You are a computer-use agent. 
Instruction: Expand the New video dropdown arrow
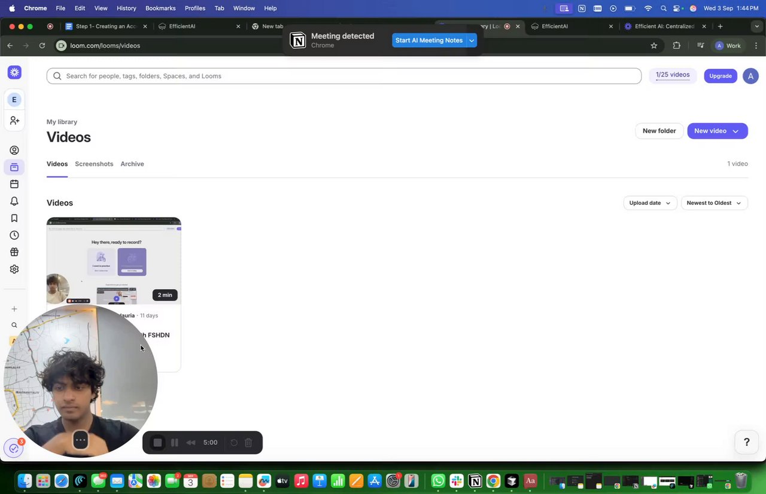[x=735, y=131]
